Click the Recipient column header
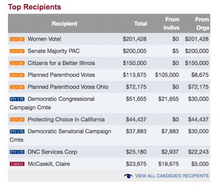The width and height of the screenshot is (220, 192). pos(64,24)
